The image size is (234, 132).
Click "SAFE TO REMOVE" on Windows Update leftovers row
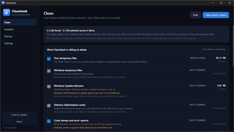coord(197,86)
